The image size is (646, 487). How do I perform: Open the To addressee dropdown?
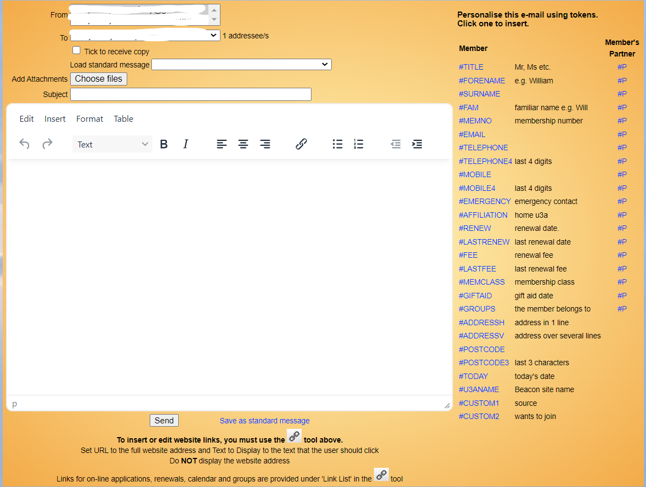[145, 36]
